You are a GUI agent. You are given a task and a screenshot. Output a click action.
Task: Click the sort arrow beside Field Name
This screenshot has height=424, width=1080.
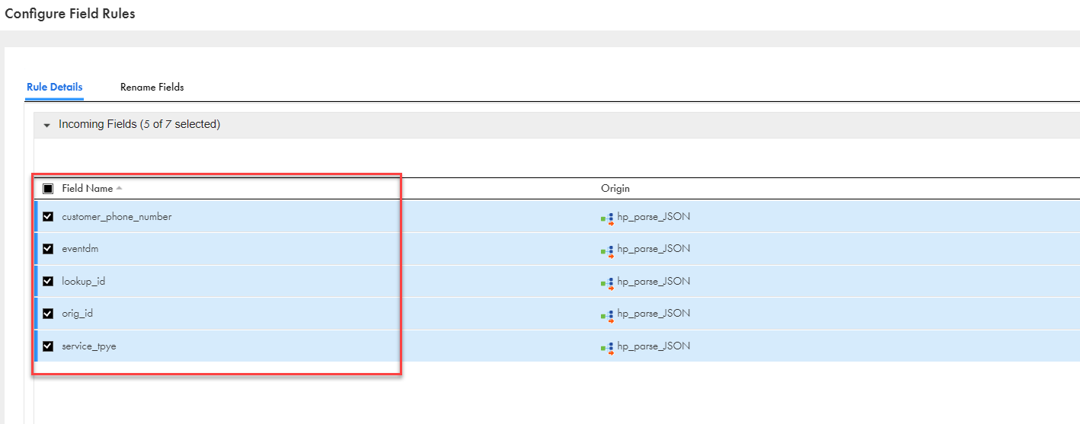[119, 188]
